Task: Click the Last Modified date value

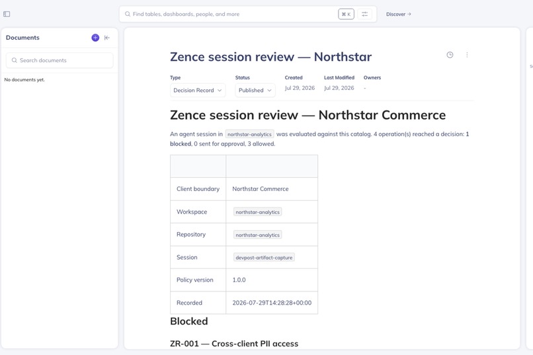Action: 339,88
